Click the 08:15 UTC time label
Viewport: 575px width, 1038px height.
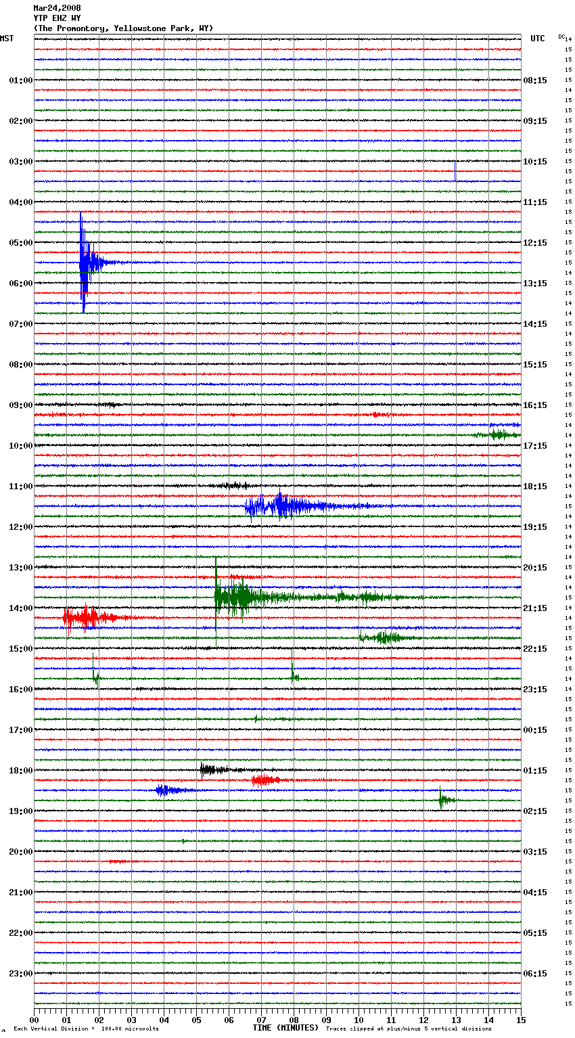[535, 81]
